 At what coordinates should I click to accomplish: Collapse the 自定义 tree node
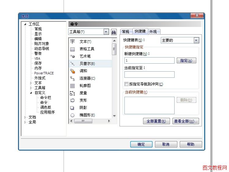(x=31, y=93)
